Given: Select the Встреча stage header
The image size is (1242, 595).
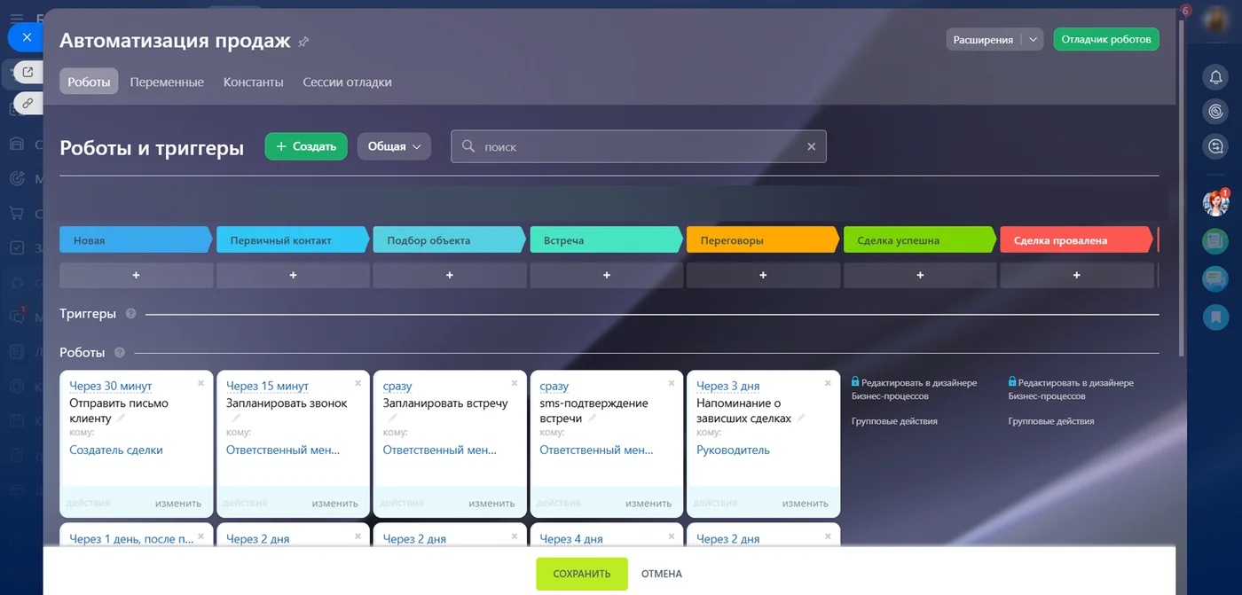Looking at the screenshot, I should (x=607, y=239).
